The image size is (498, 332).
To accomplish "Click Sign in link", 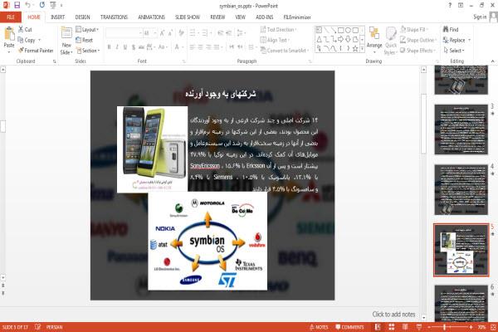I will [x=480, y=17].
